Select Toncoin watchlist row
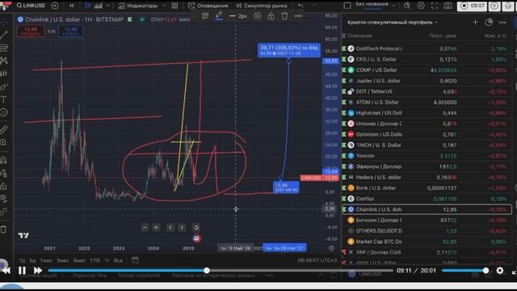Screen dimensions: 517x291 pos(427,156)
